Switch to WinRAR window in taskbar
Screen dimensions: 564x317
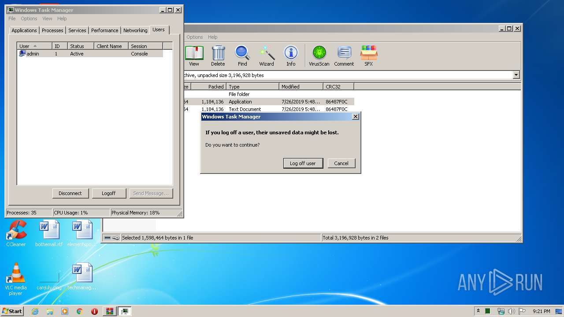(109, 311)
